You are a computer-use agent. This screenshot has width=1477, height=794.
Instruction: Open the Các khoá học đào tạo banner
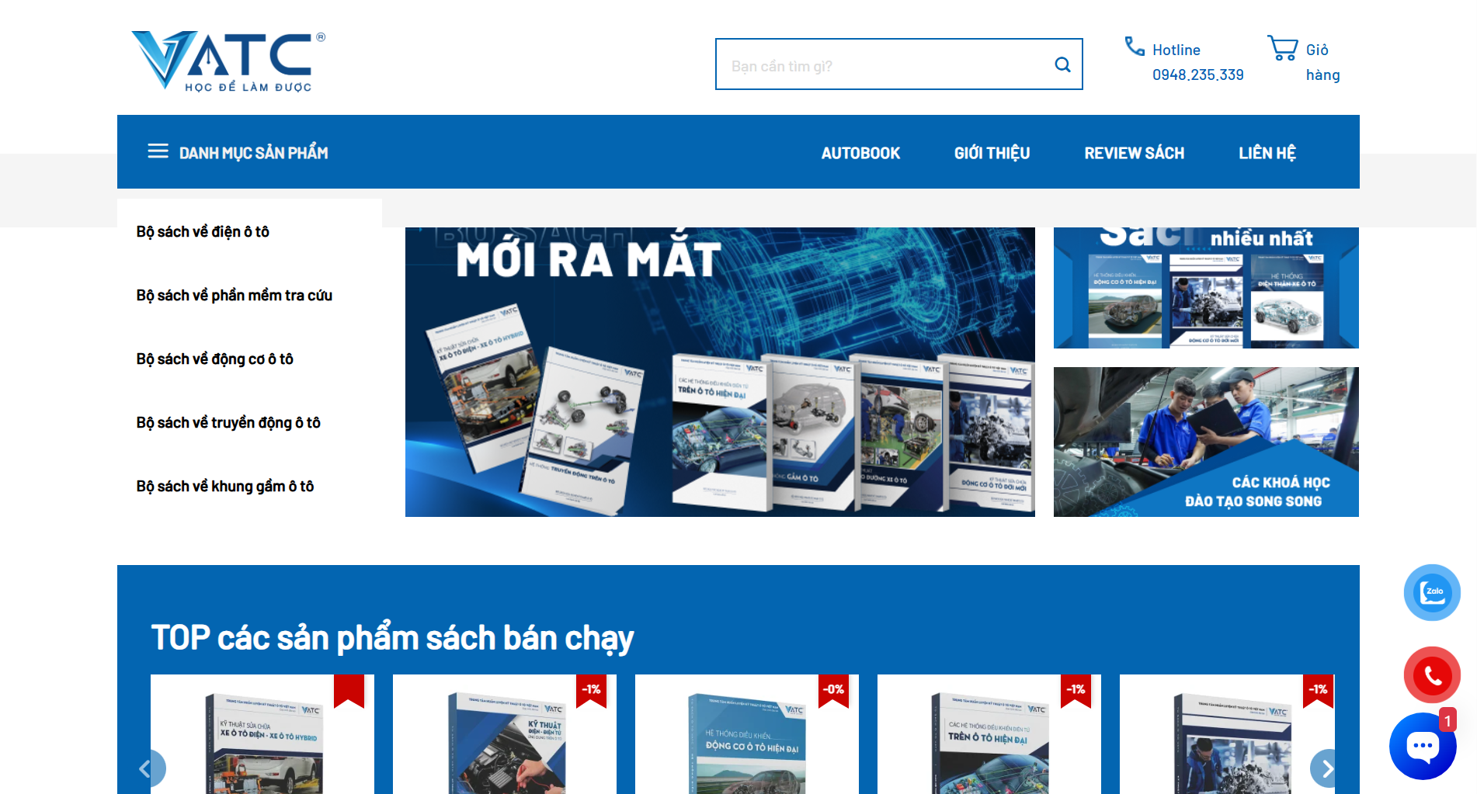pyautogui.click(x=1205, y=442)
